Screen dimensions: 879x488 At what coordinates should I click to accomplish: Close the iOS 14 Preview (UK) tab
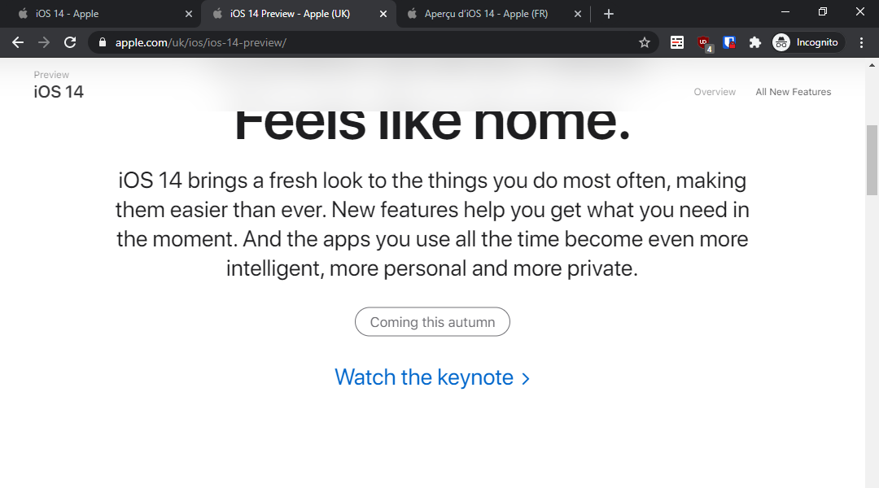point(383,14)
